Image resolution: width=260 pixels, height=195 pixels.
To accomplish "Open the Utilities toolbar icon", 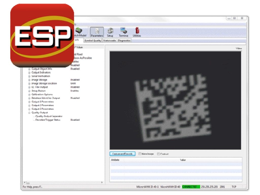I will pyautogui.click(x=137, y=32).
